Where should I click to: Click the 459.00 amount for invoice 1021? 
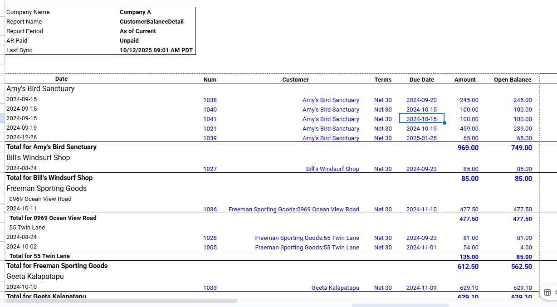click(469, 129)
